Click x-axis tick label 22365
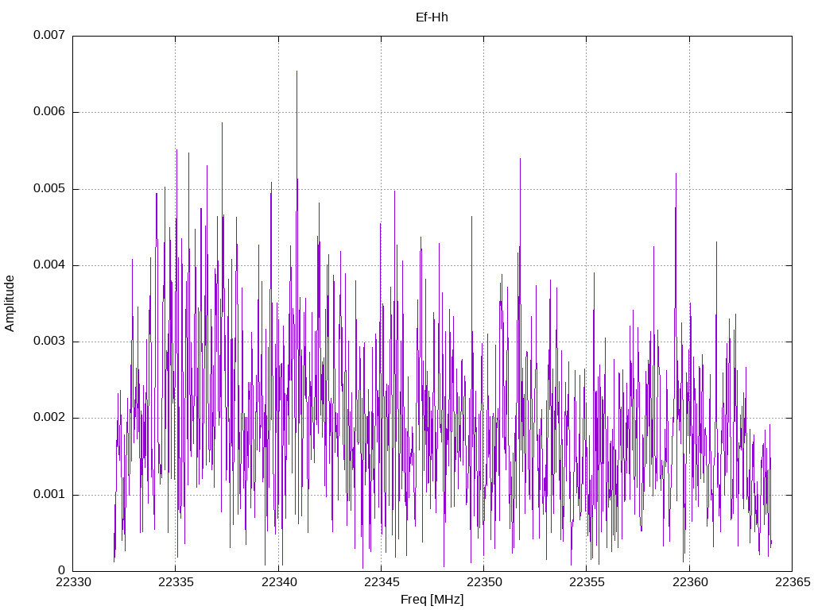814x610 pixels. pyautogui.click(x=793, y=582)
